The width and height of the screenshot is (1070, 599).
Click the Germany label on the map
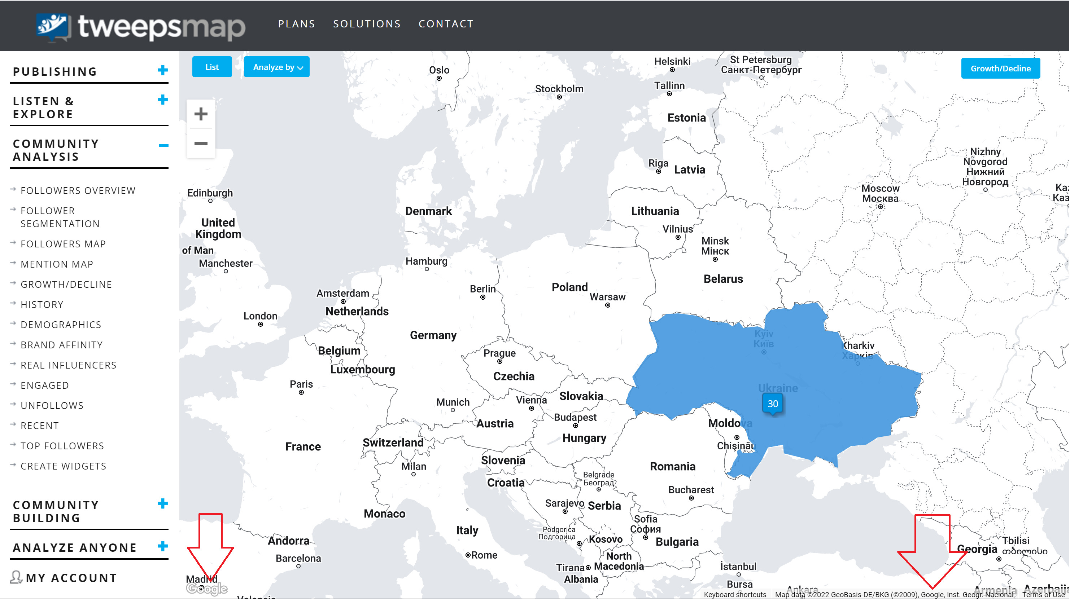pos(433,335)
